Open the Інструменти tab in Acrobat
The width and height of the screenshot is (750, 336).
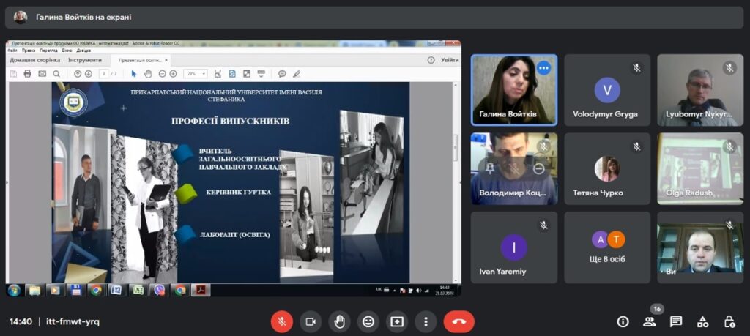click(85, 60)
